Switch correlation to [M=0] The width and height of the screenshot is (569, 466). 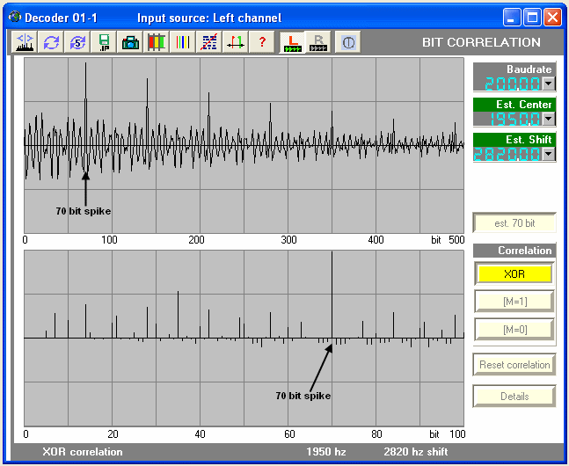(x=514, y=330)
